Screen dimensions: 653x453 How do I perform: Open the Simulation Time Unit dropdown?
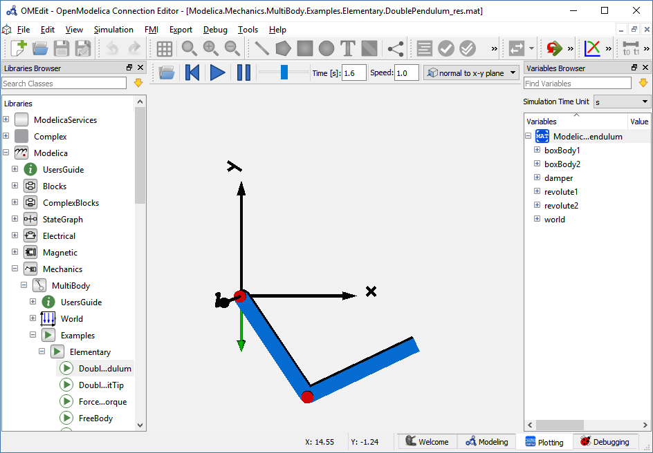tap(622, 102)
